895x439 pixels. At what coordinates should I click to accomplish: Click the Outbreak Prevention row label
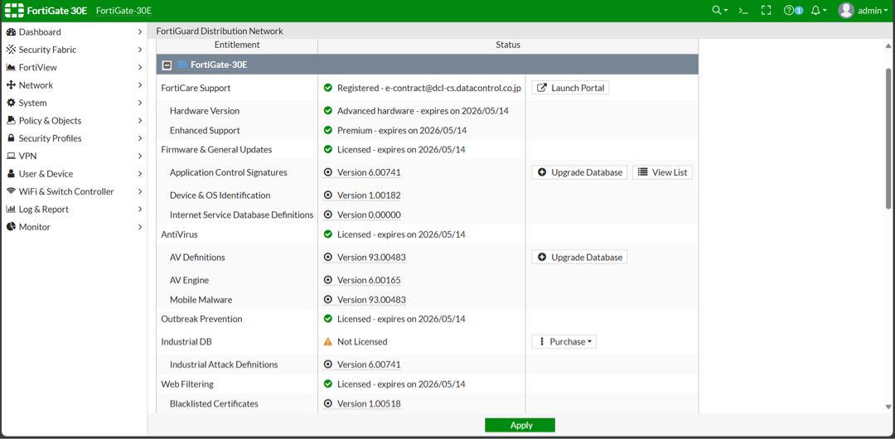pyautogui.click(x=201, y=319)
